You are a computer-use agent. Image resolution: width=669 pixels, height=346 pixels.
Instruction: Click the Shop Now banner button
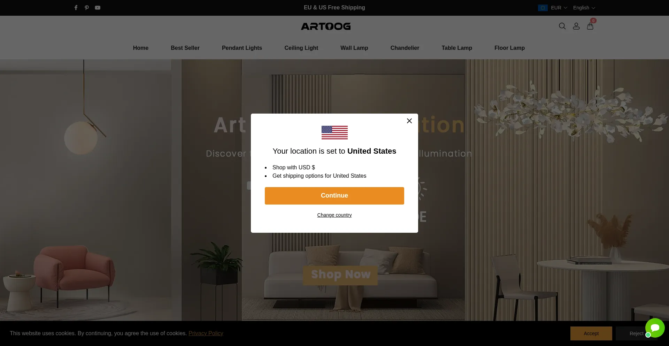click(x=340, y=275)
